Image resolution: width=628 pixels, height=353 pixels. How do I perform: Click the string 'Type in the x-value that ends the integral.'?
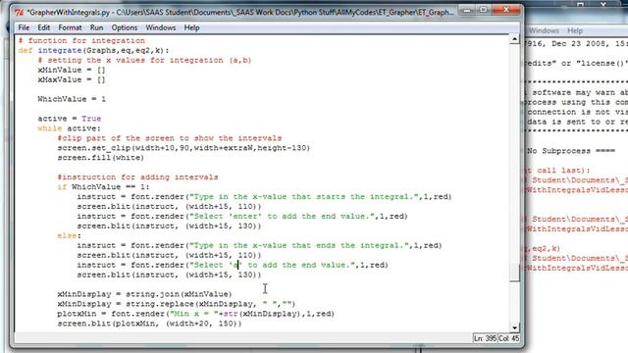tap(299, 246)
